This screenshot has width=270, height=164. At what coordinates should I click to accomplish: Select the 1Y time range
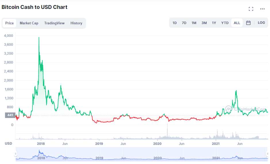pyautogui.click(x=214, y=23)
